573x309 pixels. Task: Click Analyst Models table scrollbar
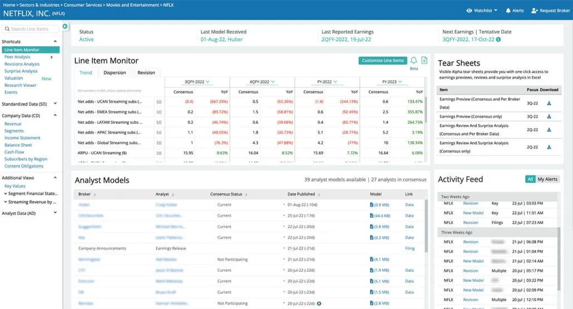[x=426, y=226]
